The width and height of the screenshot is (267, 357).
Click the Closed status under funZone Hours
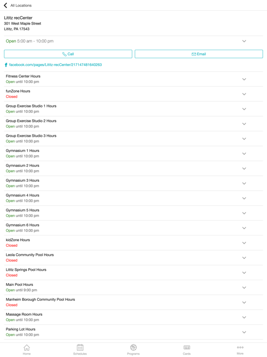tap(12, 97)
